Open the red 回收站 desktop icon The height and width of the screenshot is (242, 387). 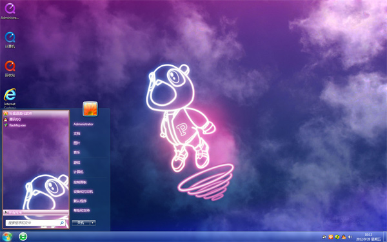10,68
